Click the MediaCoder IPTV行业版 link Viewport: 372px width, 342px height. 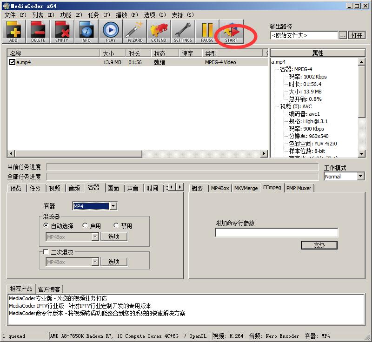(x=80, y=306)
